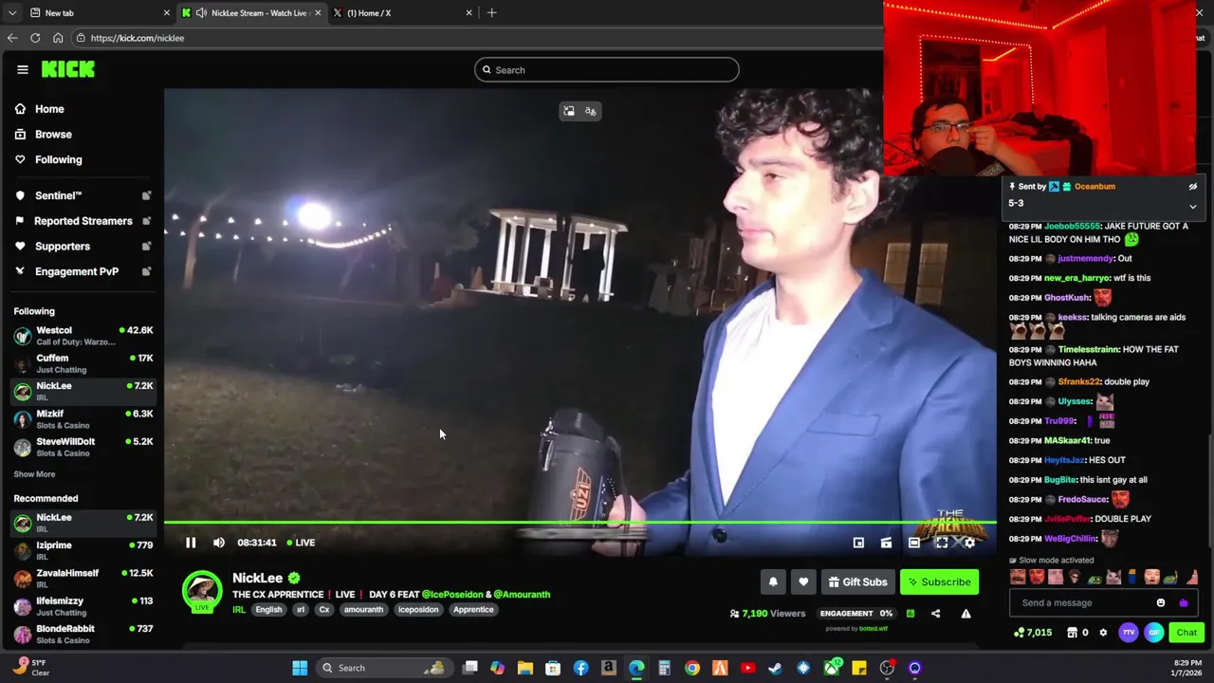Image resolution: width=1214 pixels, height=683 pixels.
Task: Open the hamburger sidebar menu
Action: pyautogui.click(x=23, y=69)
